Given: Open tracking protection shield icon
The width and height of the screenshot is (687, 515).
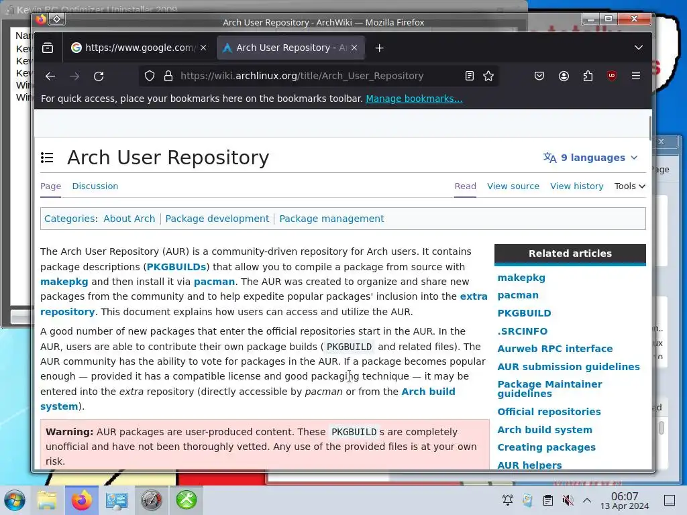Looking at the screenshot, I should [x=150, y=76].
